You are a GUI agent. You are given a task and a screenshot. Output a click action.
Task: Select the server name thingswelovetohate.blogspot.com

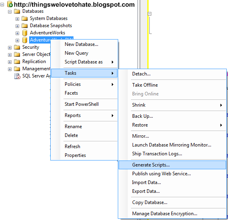point(74,4)
